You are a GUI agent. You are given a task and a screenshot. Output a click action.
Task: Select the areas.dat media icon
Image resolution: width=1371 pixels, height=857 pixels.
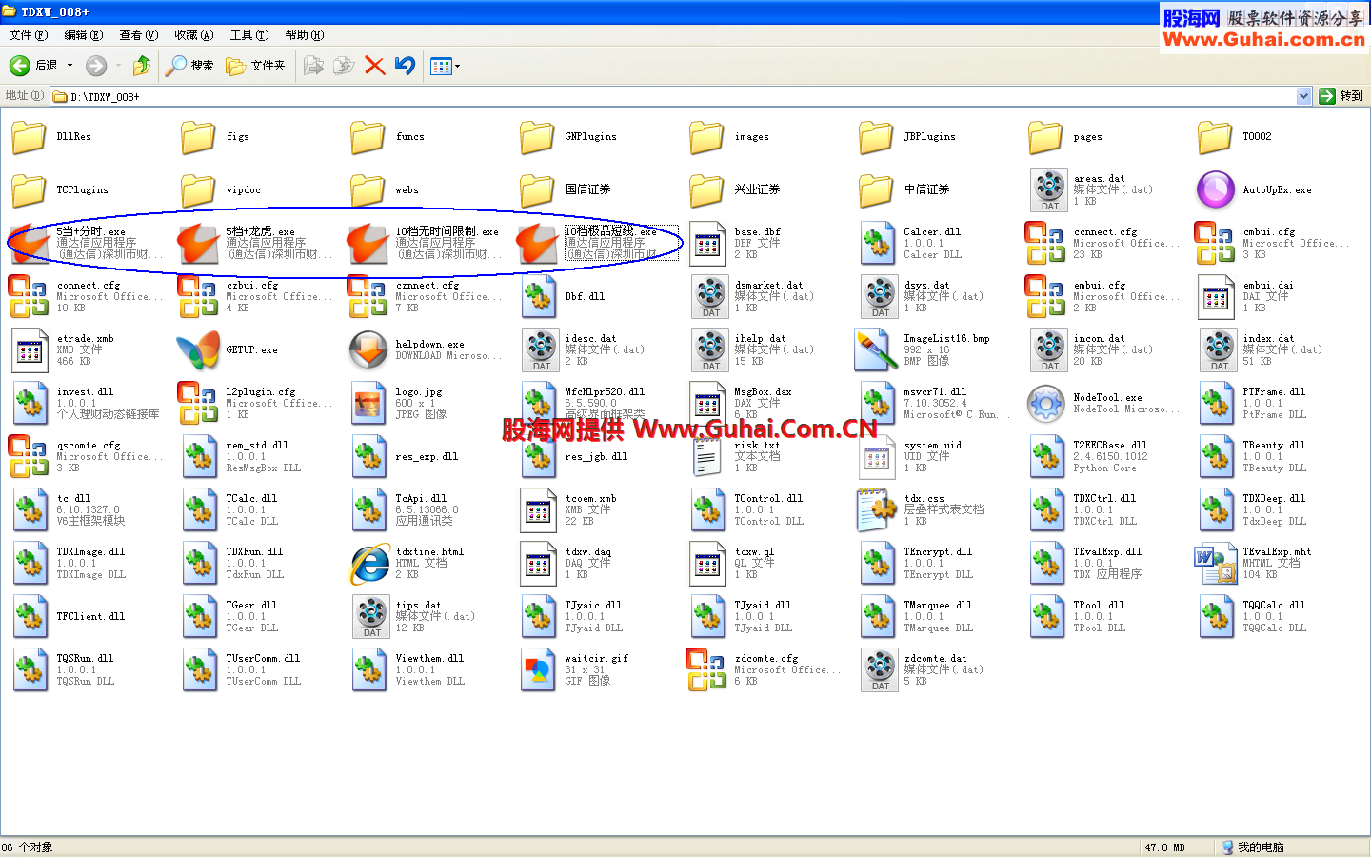1049,190
